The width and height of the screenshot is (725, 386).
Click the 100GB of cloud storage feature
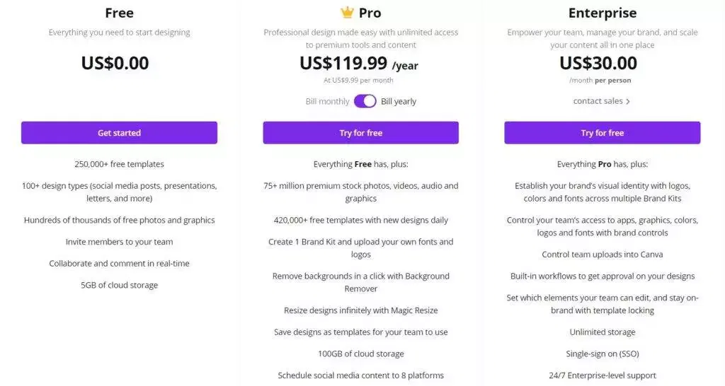[x=360, y=353]
